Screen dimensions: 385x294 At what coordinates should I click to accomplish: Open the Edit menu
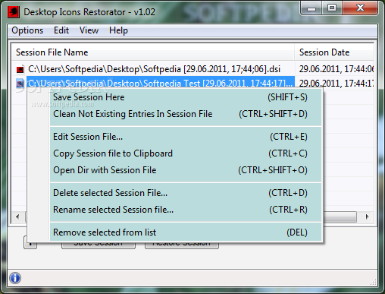pyautogui.click(x=61, y=30)
